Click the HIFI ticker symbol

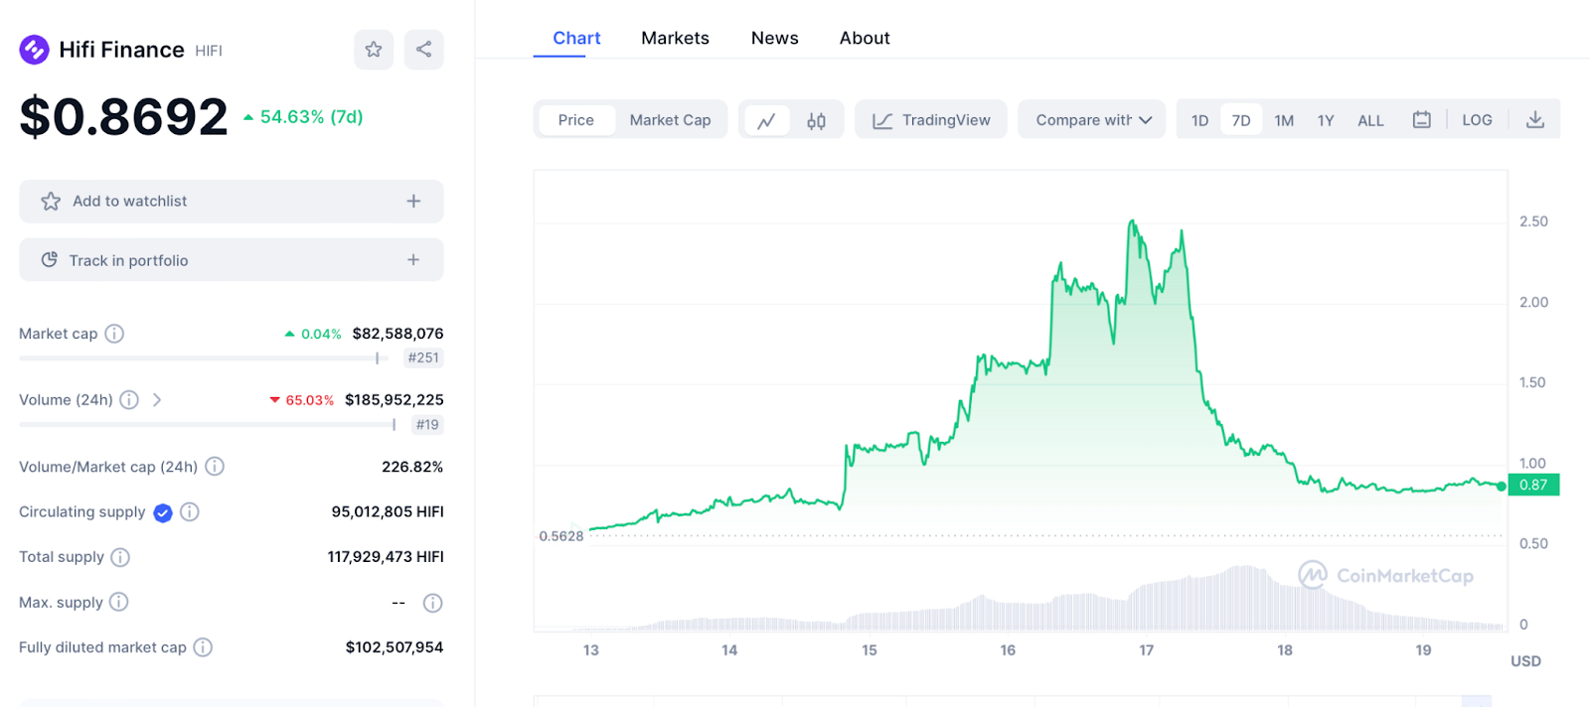209,51
